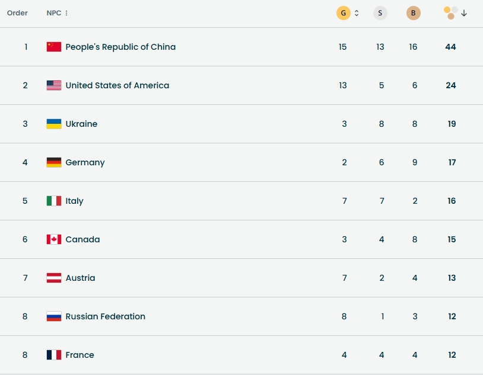The width and height of the screenshot is (483, 375).
Task: Click the Canada flag icon
Action: tap(53, 239)
